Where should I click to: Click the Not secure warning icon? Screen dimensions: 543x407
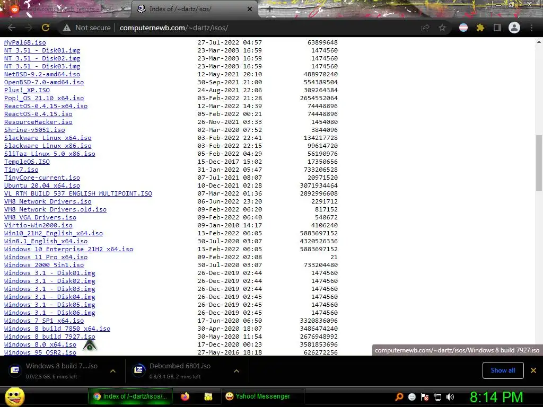(x=66, y=28)
